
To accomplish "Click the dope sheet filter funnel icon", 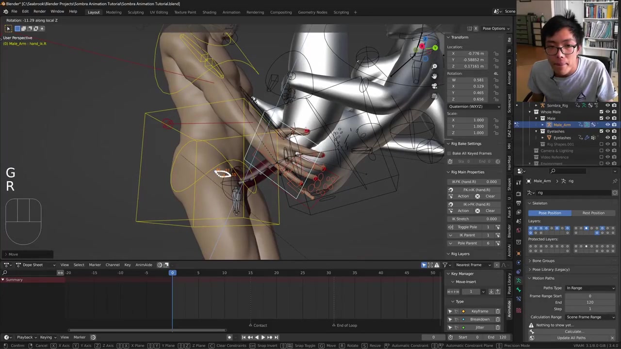I will [444, 265].
